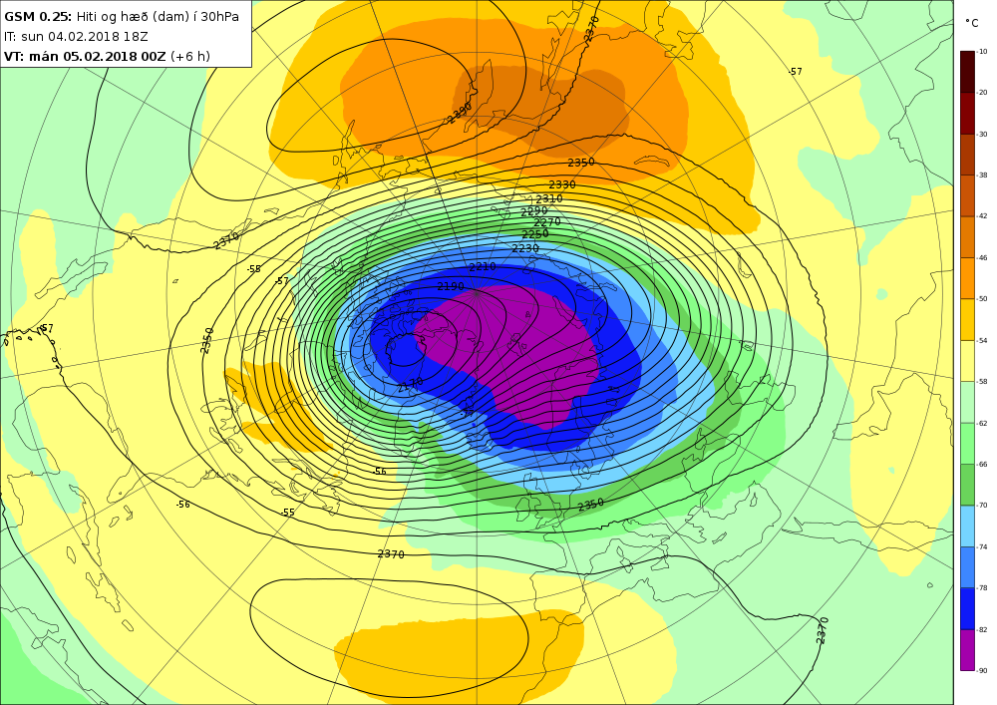Select the dark red swatch between -20 and -30

967,114
